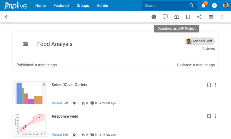Open the help question mark icon

(x=215, y=5)
